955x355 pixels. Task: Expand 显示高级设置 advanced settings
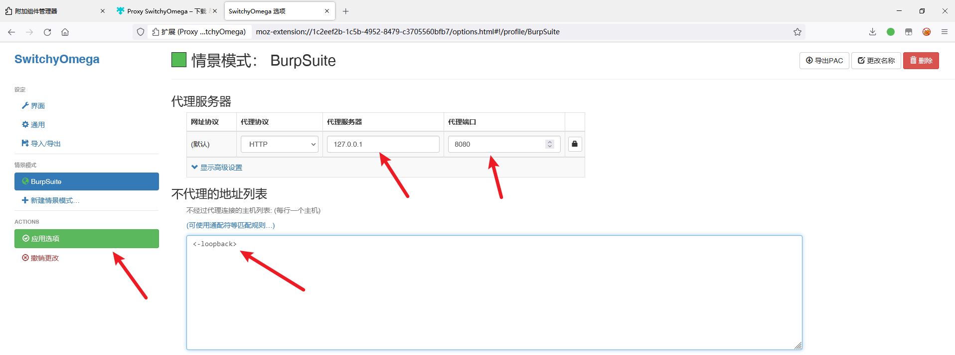point(217,168)
